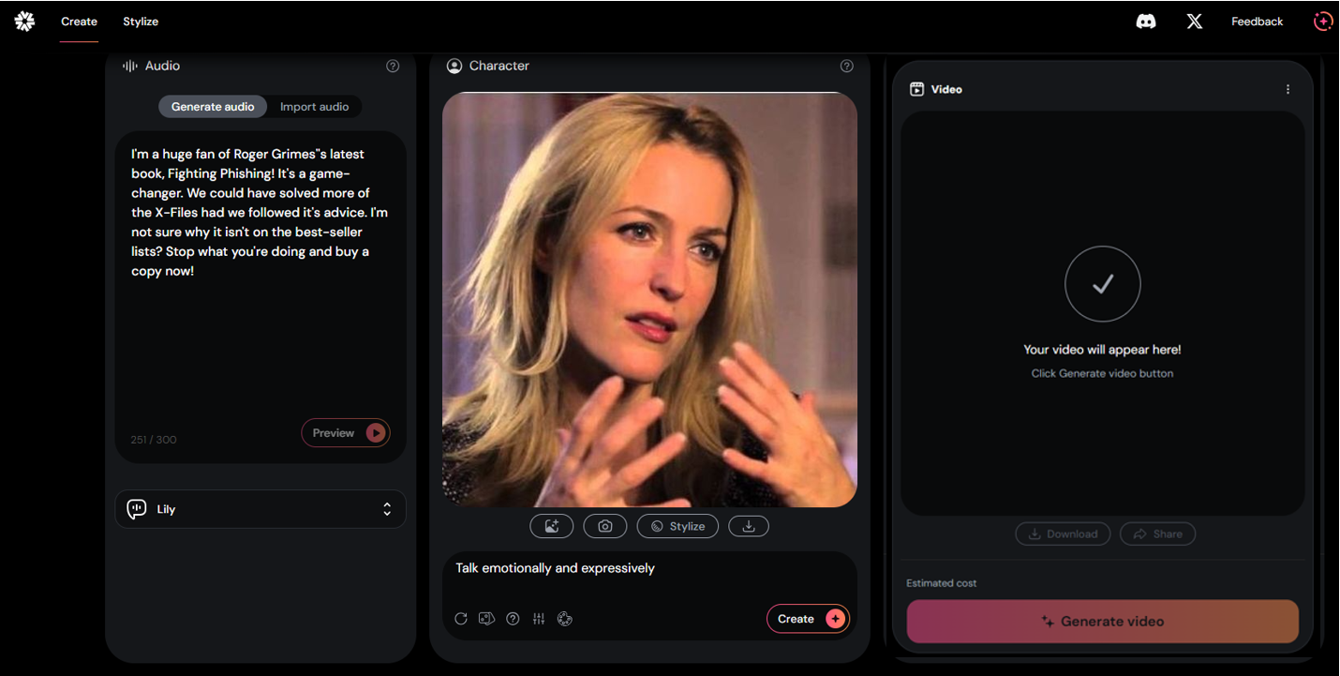The image size is (1340, 676).
Task: Click 'Your video will appear here!' text
Action: coord(1102,350)
